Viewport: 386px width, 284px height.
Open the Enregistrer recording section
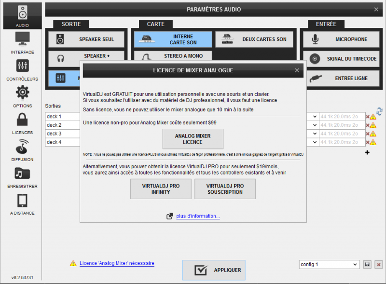pyautogui.click(x=22, y=177)
